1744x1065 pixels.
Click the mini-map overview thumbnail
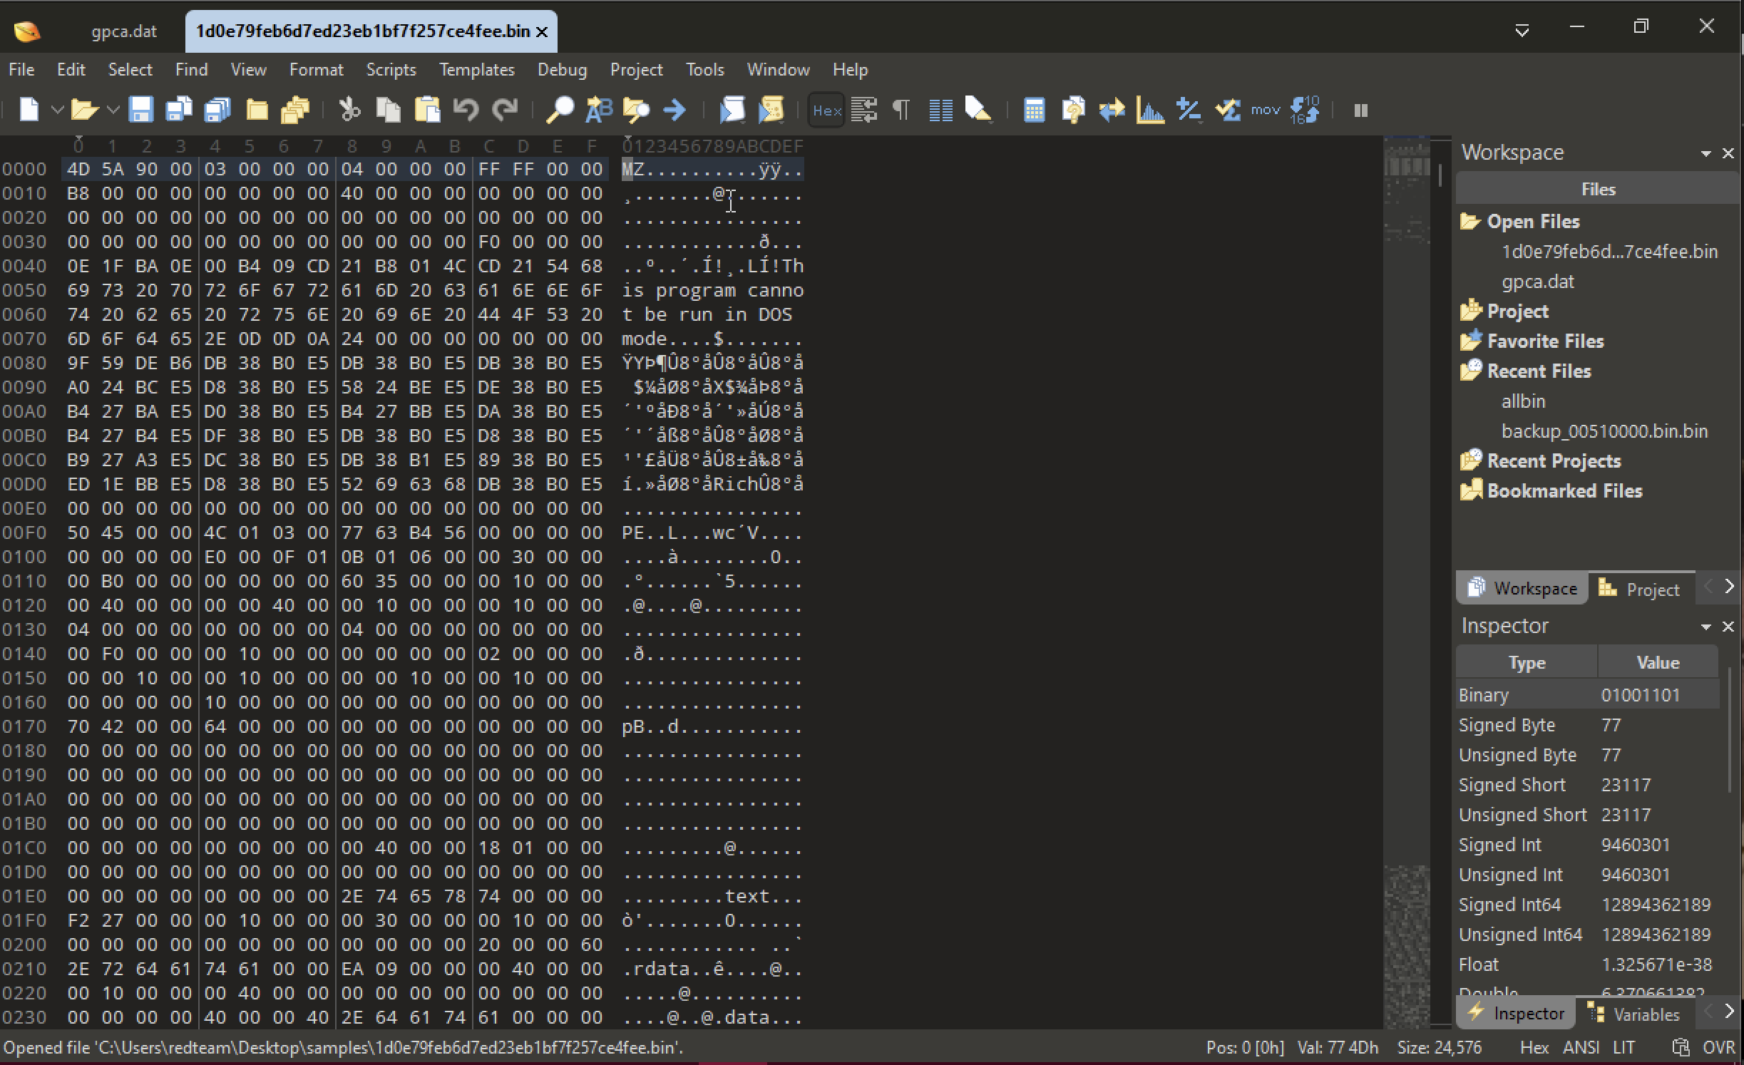click(1407, 581)
